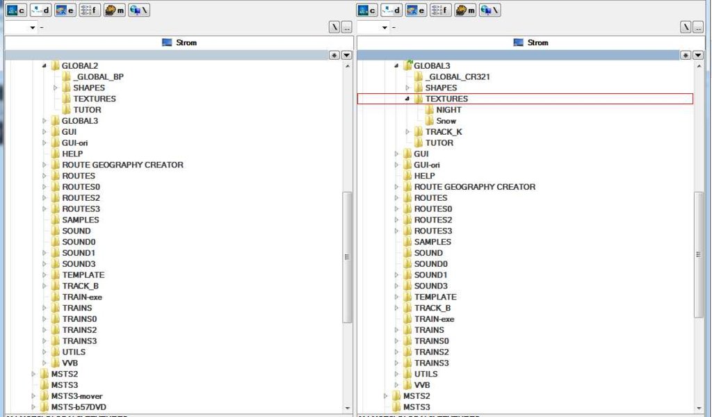712x417 pixels.
Task: Collapse GLOBAL3 folder in right tree
Action: coord(396,66)
